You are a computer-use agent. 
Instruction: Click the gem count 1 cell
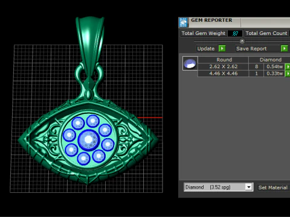coord(256,74)
